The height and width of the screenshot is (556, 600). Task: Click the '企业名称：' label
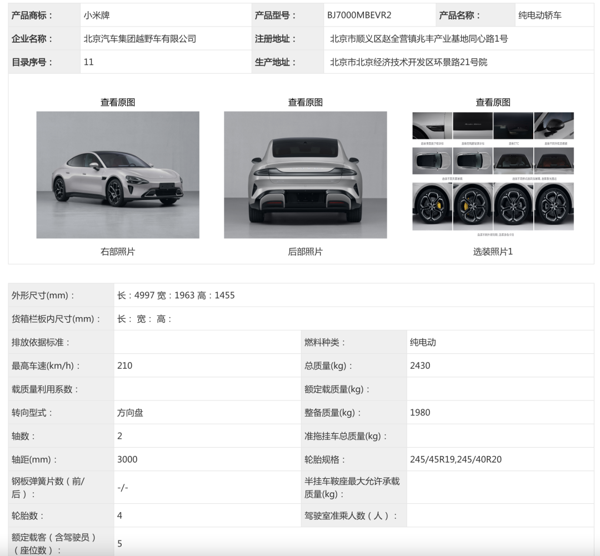click(x=32, y=39)
